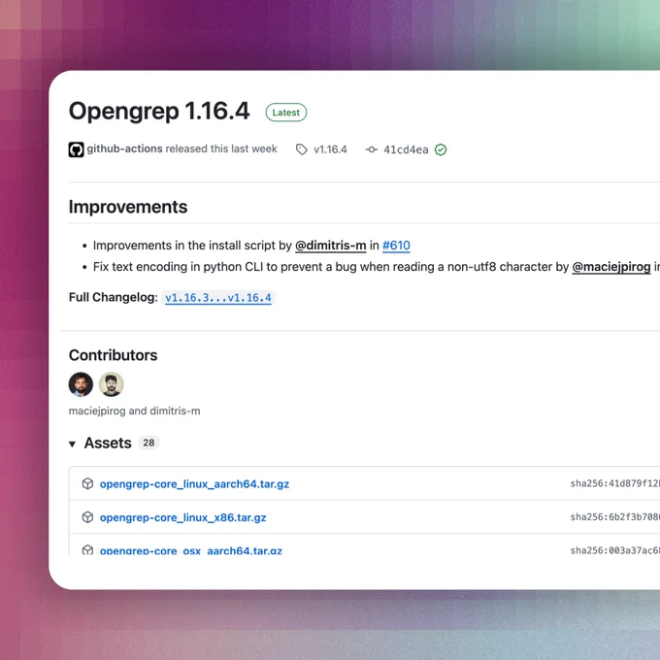Click the Opengrep 1.16.4 release title
This screenshot has height=660, width=660.
(159, 112)
